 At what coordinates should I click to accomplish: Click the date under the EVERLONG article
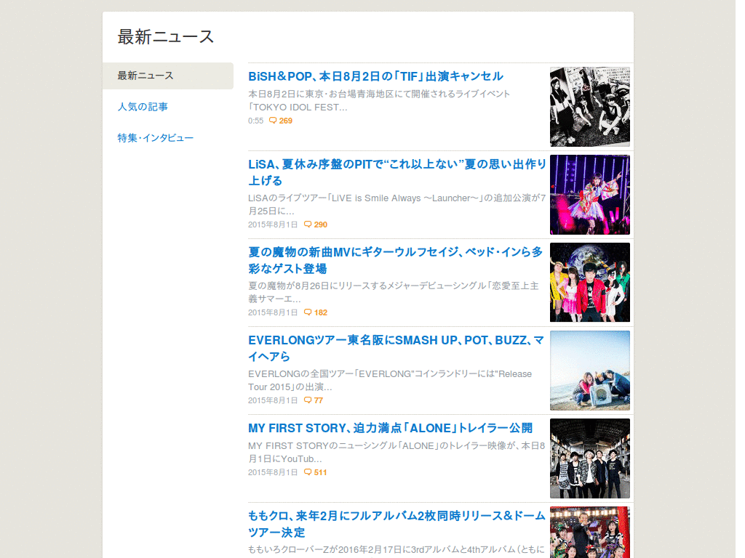click(x=273, y=400)
